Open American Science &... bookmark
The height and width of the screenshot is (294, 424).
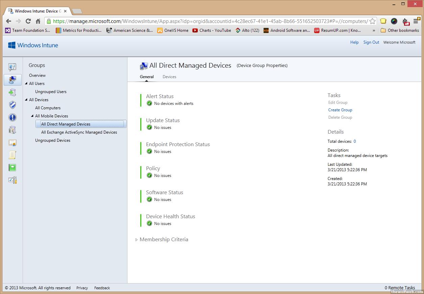[130, 30]
